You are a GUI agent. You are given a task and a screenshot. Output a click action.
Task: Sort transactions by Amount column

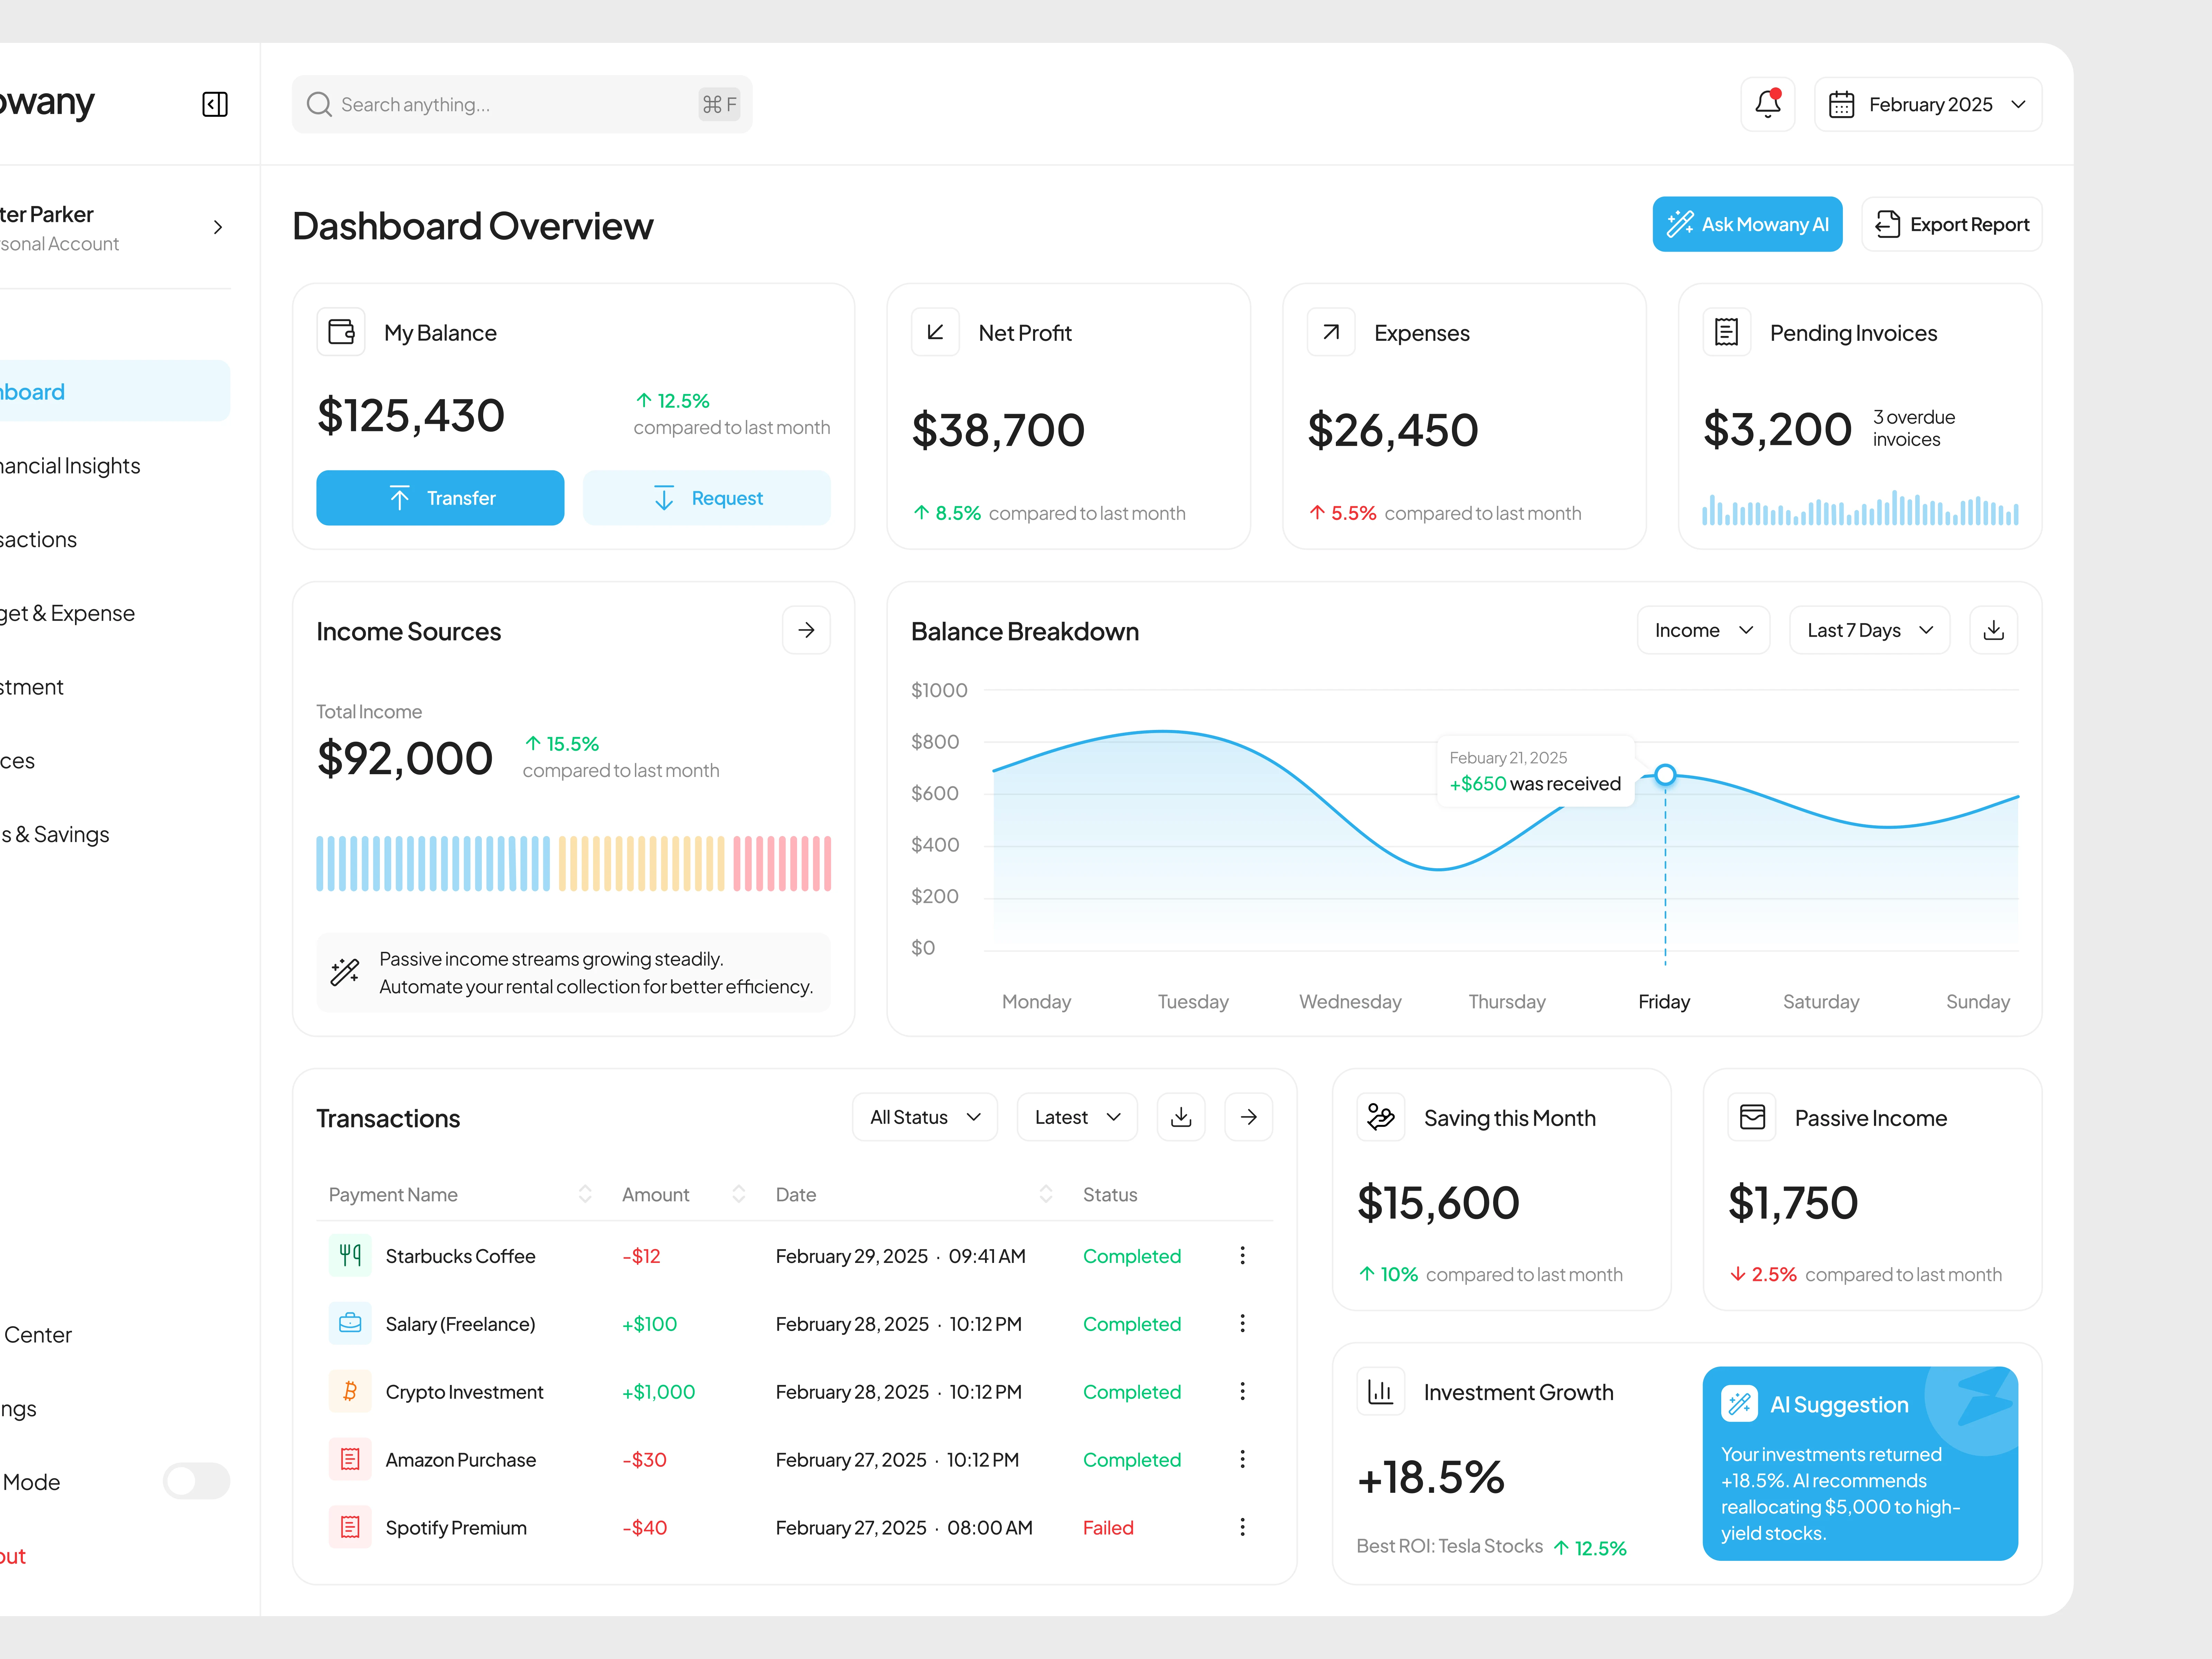pyautogui.click(x=739, y=1194)
